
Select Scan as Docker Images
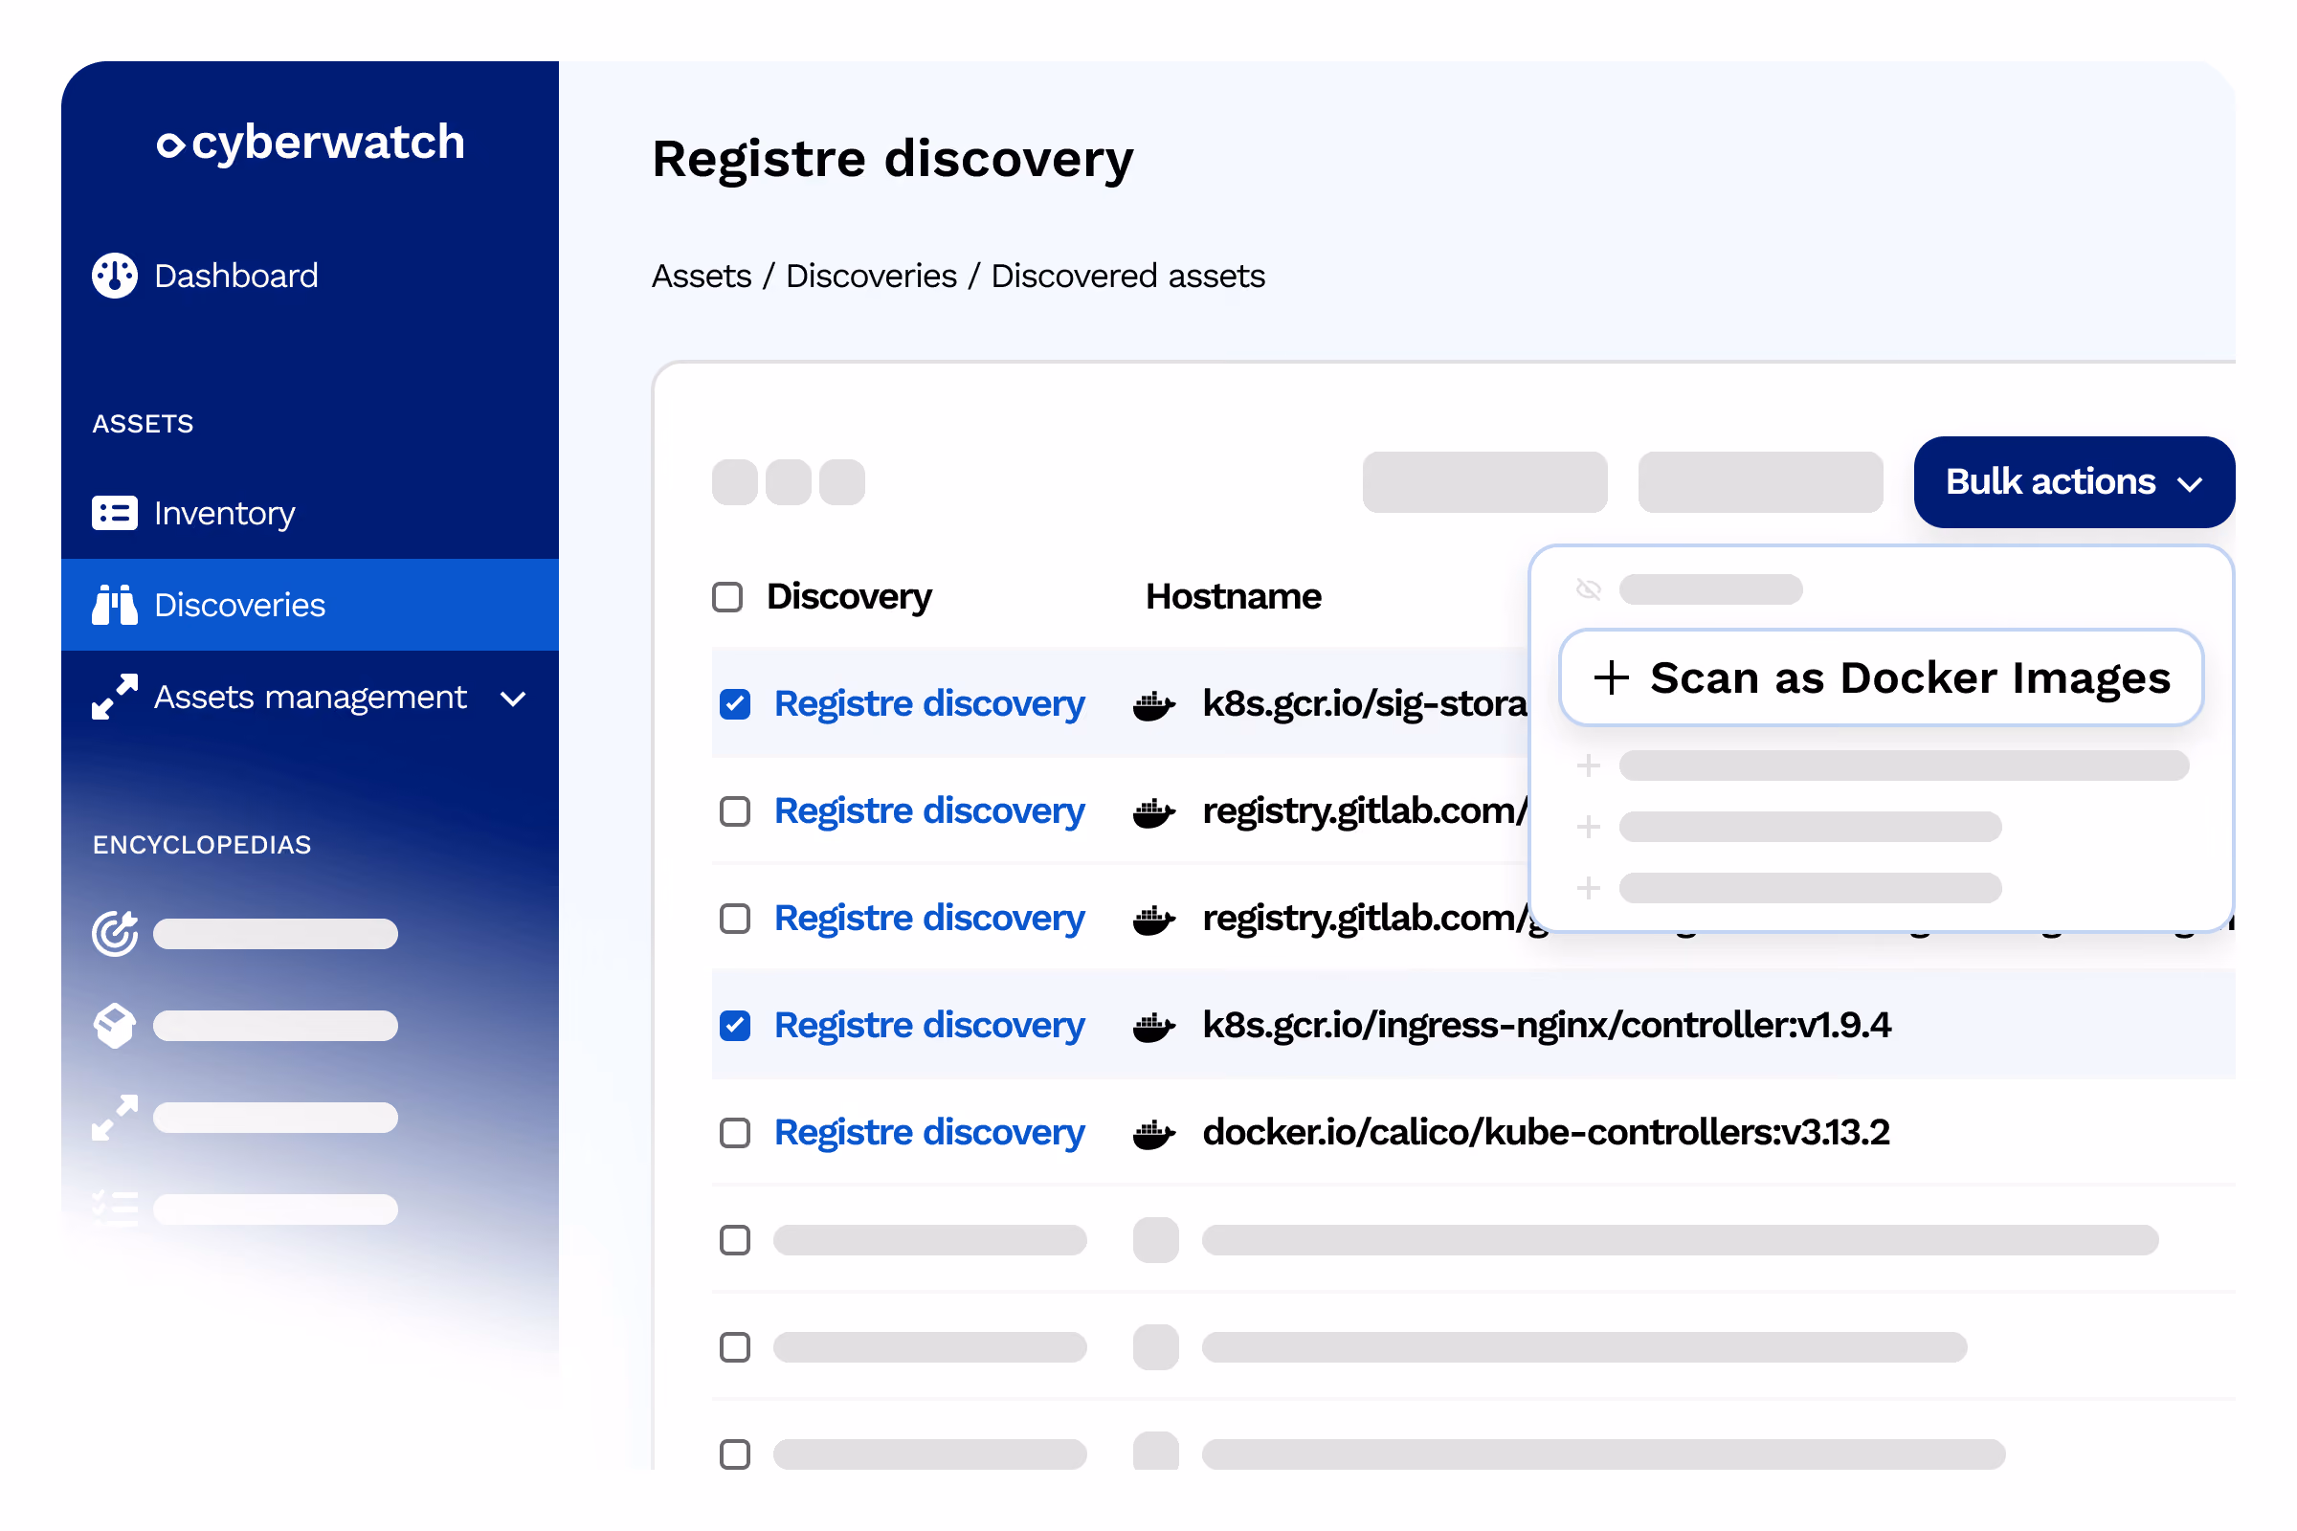point(1881,677)
